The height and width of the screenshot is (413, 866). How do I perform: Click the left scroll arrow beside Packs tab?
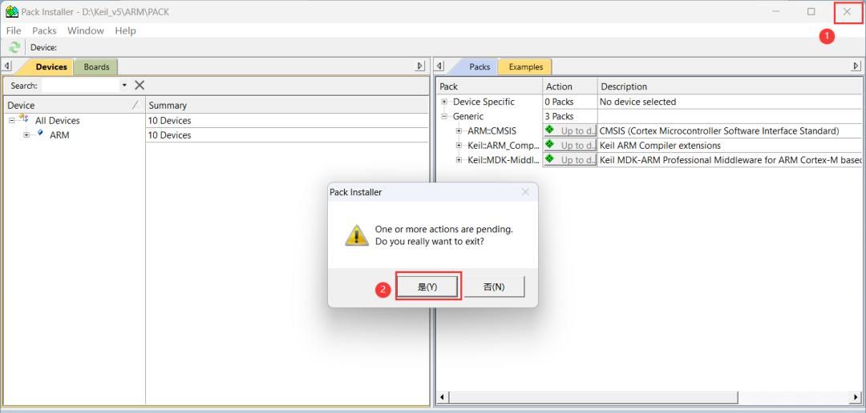pyautogui.click(x=439, y=66)
